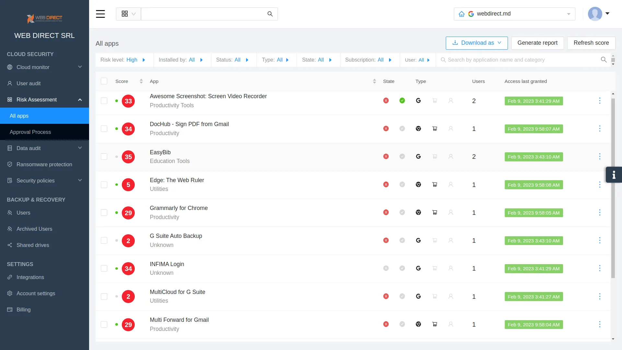Open row actions for Awesome Screenshot
This screenshot has height=350, width=622.
600,101
